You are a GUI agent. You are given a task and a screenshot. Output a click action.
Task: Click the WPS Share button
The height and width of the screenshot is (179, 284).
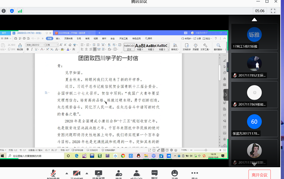[197, 38]
